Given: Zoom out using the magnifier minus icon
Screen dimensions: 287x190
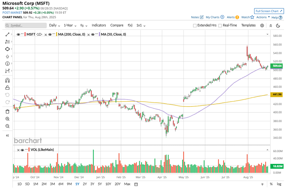Looking at the screenshot, I should [7, 126].
